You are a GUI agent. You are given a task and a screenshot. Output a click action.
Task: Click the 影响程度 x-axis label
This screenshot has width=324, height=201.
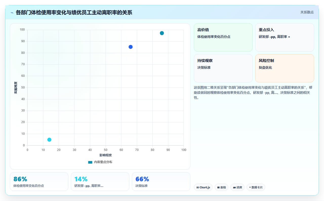pos(106,155)
